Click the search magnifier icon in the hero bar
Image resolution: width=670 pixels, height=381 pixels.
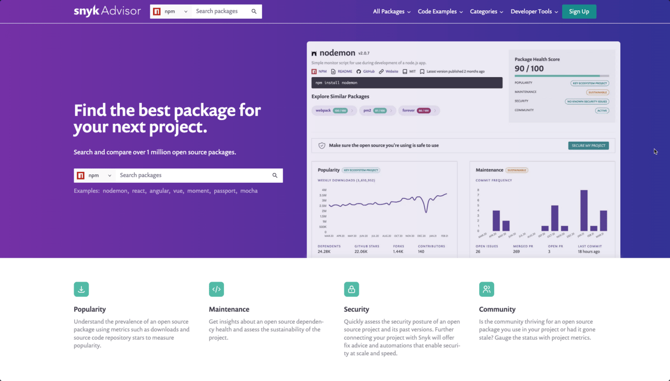pyautogui.click(x=275, y=175)
